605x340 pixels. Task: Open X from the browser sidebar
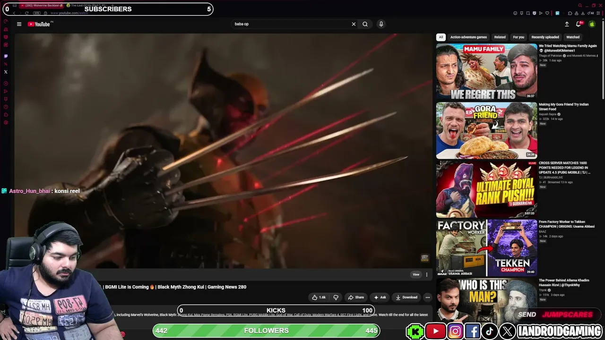tap(6, 72)
